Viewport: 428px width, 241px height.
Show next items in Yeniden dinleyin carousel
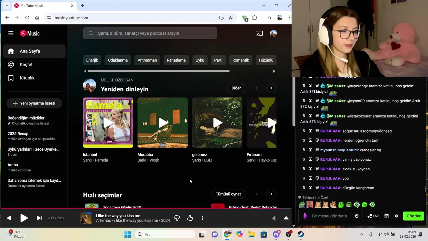(271, 88)
